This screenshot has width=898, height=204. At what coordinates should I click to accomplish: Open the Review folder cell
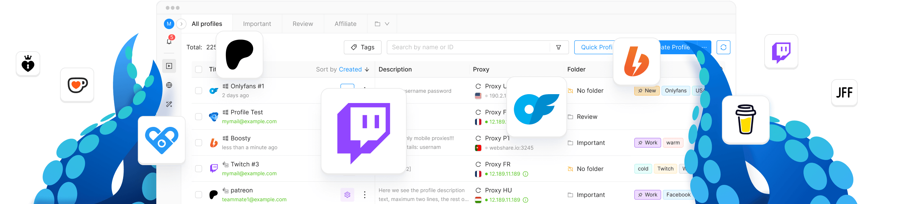(582, 116)
